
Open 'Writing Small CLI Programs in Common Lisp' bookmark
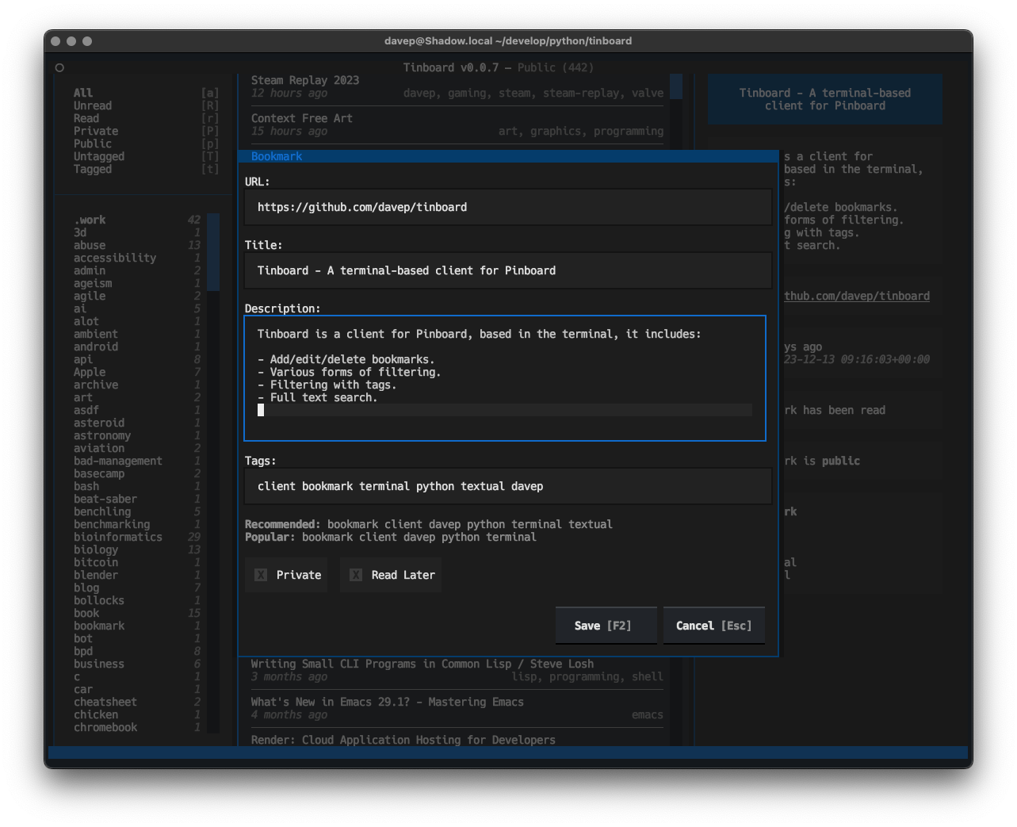(457, 670)
